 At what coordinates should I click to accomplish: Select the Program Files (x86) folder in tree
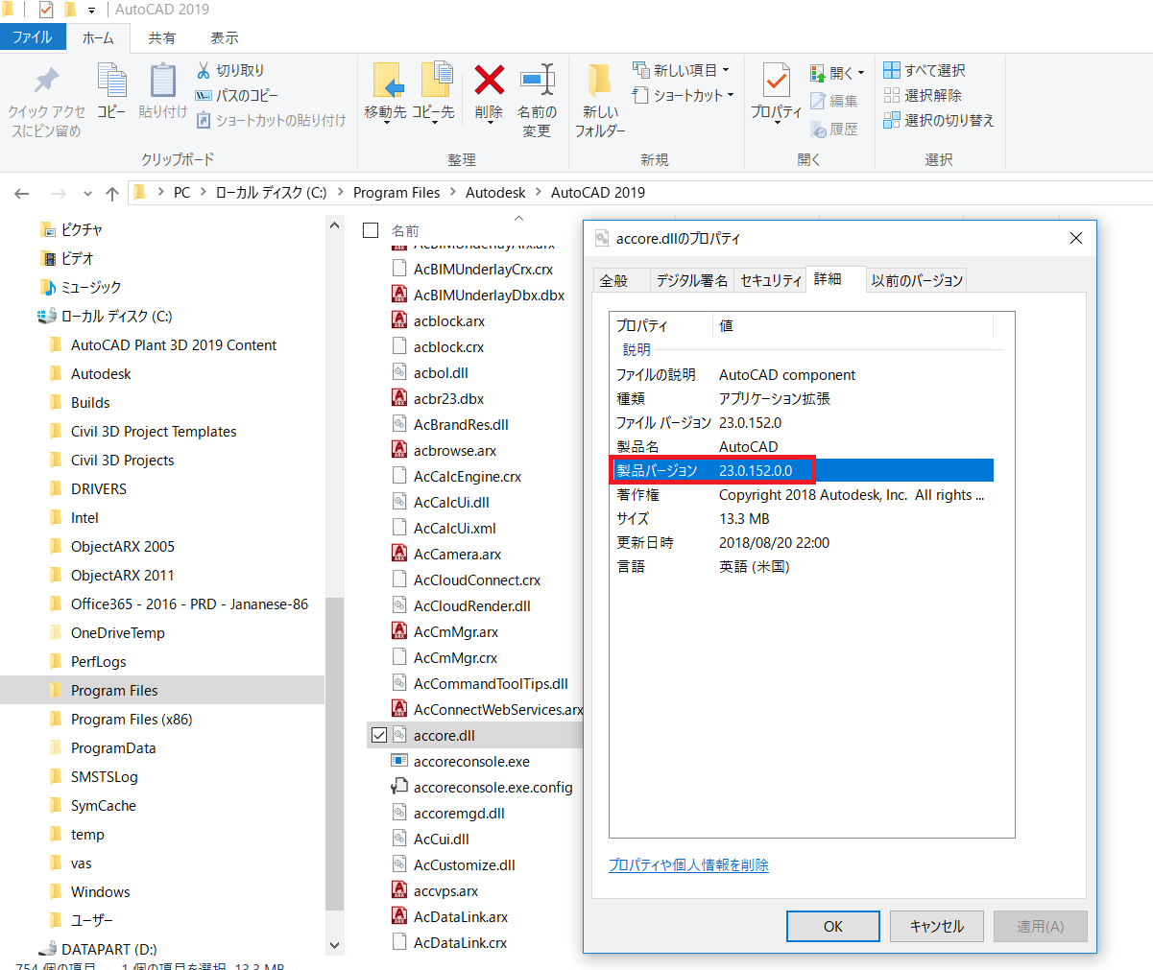(x=132, y=720)
